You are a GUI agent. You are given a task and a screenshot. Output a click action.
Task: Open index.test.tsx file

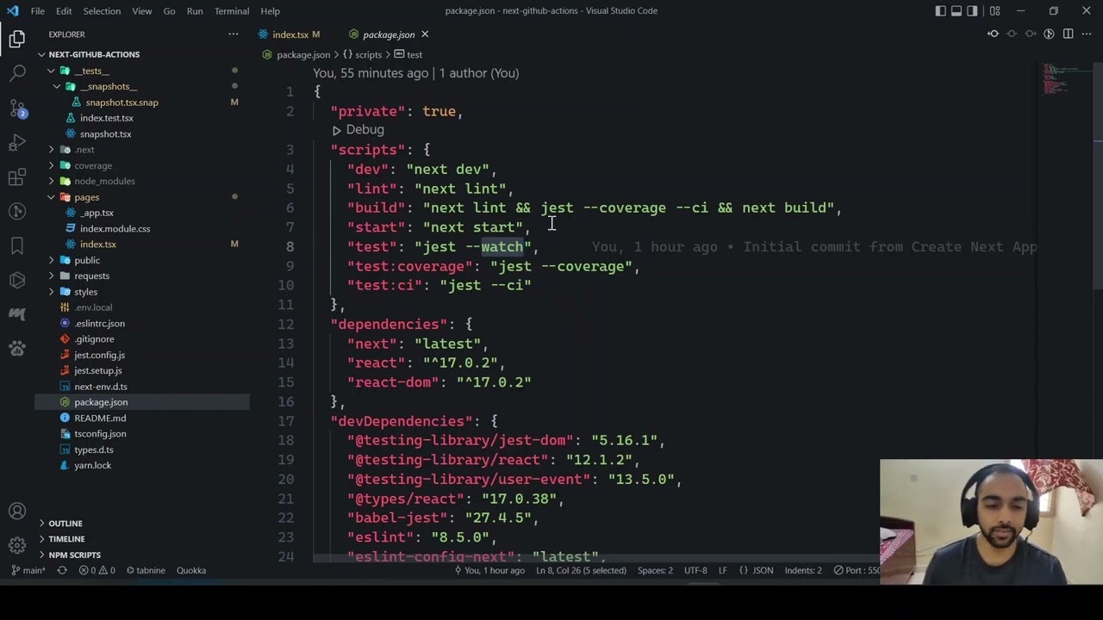[x=107, y=118]
